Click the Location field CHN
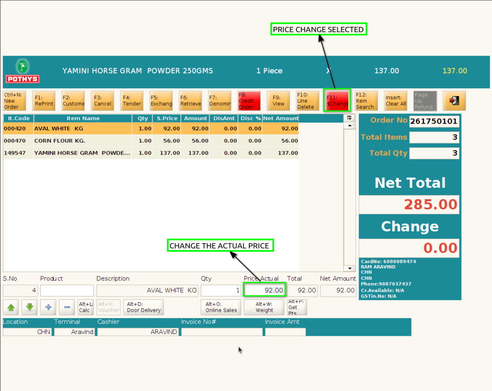Viewport: 492px width, 391px height. 27,332
